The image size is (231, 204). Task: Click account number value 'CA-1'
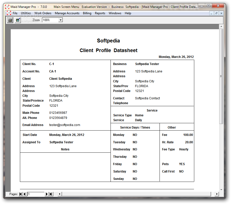coord(53,71)
